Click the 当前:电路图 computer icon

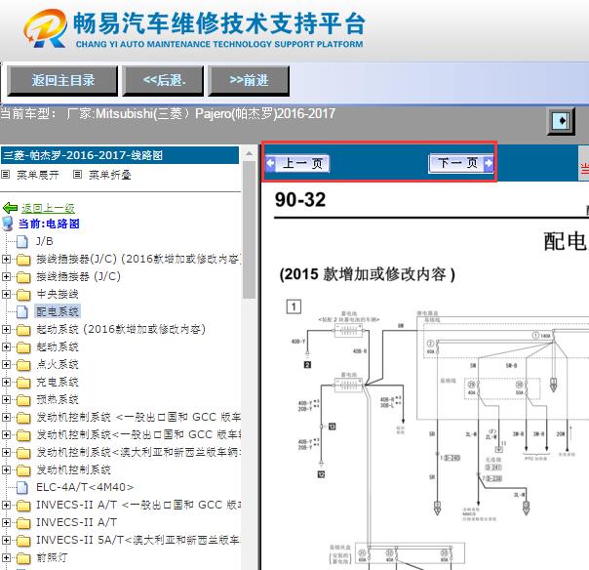8,224
